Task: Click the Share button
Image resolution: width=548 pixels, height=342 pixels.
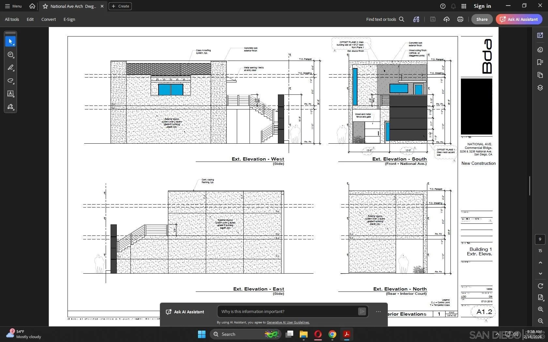Action: (481, 19)
